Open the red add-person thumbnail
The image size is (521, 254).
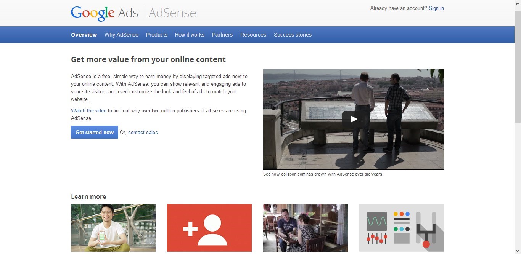(x=209, y=228)
